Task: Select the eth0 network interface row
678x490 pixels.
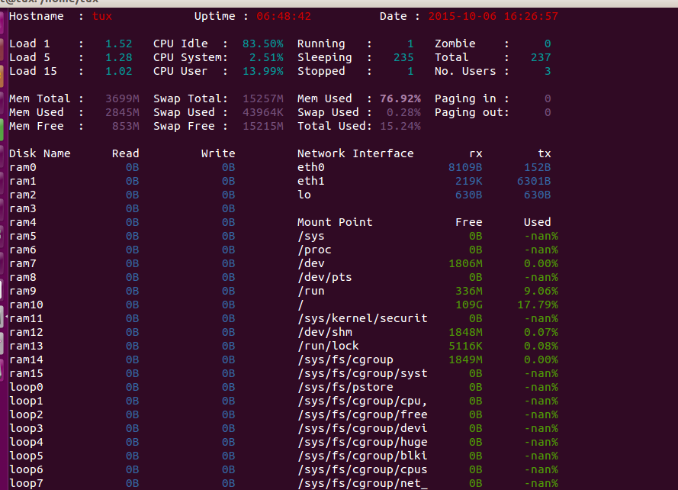Action: point(307,167)
